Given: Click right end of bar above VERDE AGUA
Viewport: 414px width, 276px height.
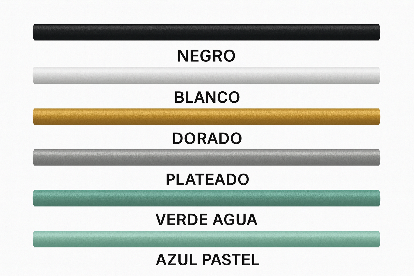Looking at the screenshot, I should [x=377, y=198].
